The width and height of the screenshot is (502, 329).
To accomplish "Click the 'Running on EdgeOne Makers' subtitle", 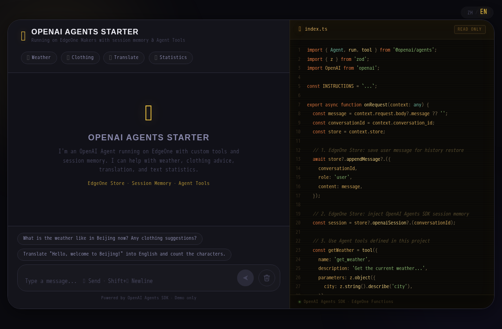I will tap(108, 40).
